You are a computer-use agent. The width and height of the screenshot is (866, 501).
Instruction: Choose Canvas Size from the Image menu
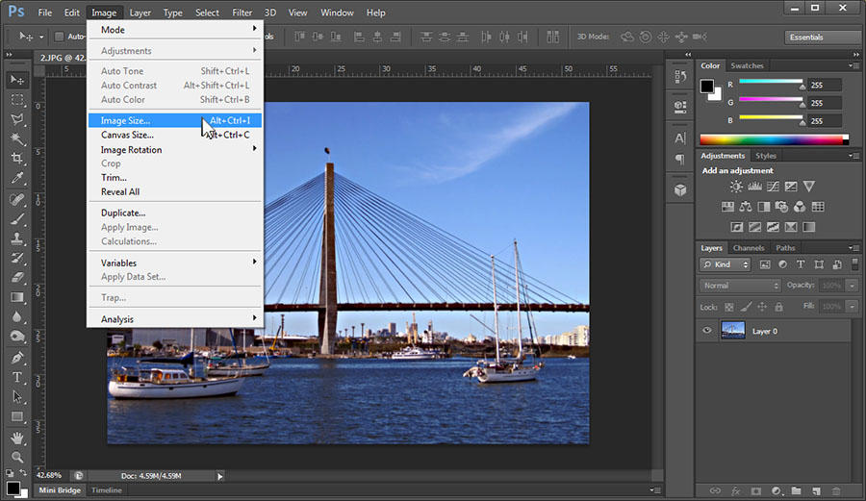tap(127, 135)
